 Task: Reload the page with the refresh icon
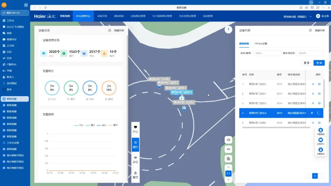click(x=46, y=8)
